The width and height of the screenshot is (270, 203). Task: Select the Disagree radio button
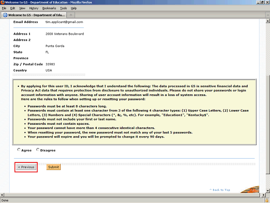point(38,150)
